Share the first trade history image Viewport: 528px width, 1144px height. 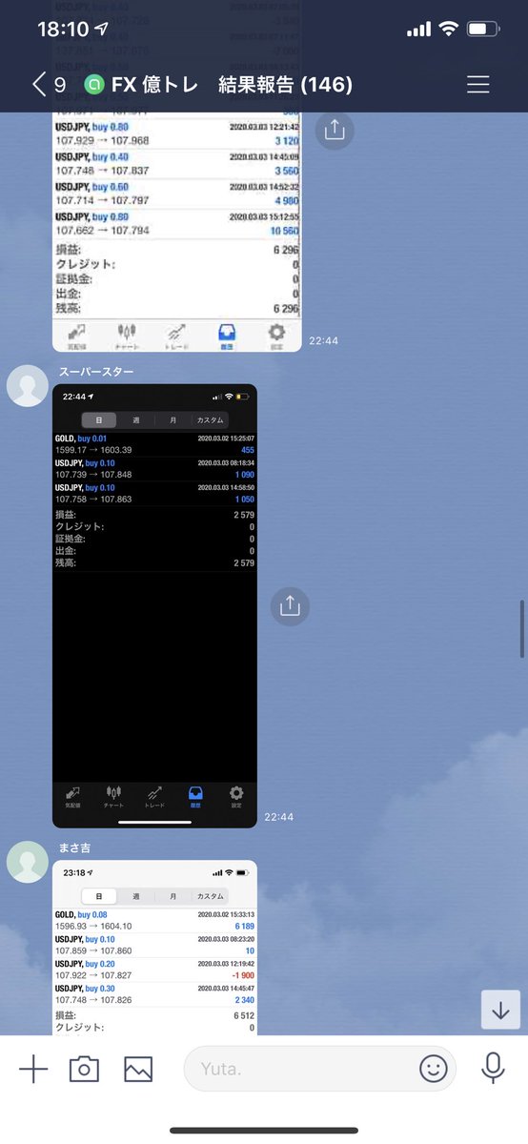334,130
